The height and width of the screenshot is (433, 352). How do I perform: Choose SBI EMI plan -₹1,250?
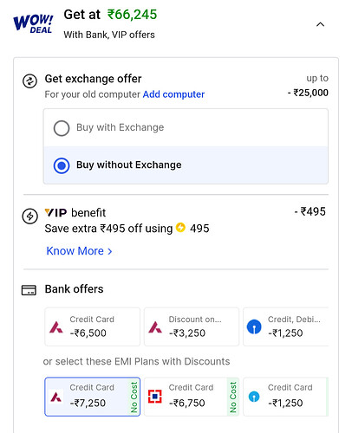(x=286, y=397)
